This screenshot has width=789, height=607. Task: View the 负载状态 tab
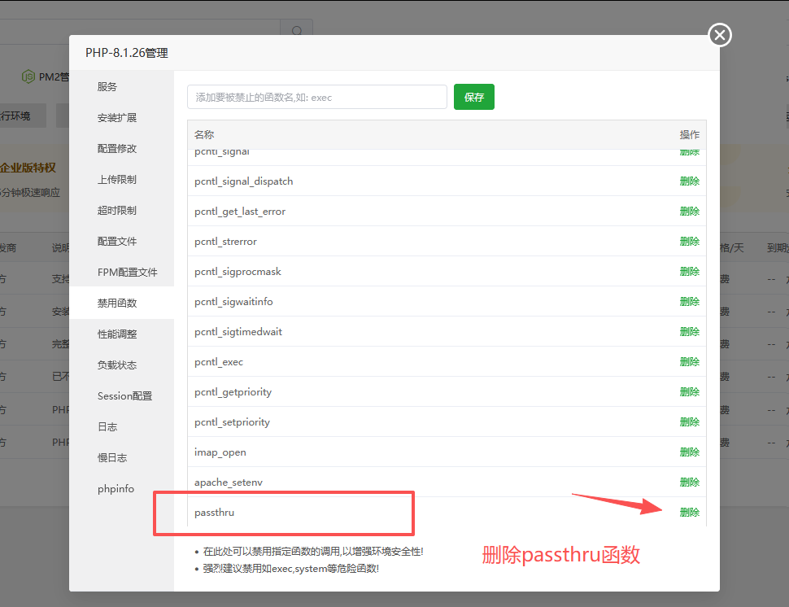point(117,365)
